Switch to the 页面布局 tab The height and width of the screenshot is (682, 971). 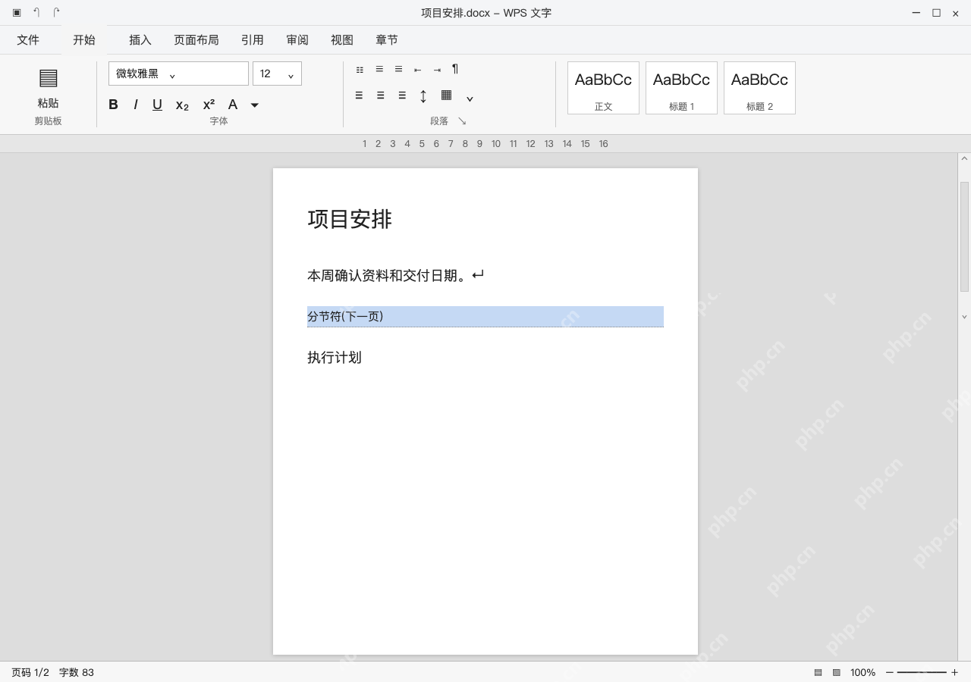(x=196, y=40)
